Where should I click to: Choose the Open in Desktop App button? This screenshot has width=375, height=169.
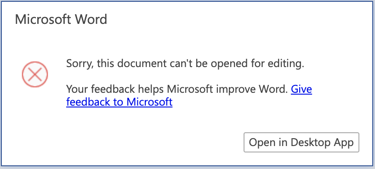tap(301, 142)
